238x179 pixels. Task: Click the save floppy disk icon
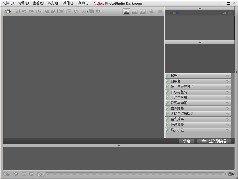[16, 11]
